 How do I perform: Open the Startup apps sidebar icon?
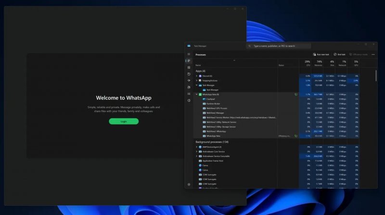pyautogui.click(x=189, y=80)
